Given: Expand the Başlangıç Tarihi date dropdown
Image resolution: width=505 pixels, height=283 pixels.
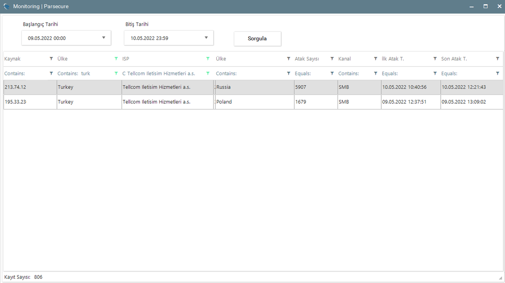Looking at the screenshot, I should [x=104, y=38].
